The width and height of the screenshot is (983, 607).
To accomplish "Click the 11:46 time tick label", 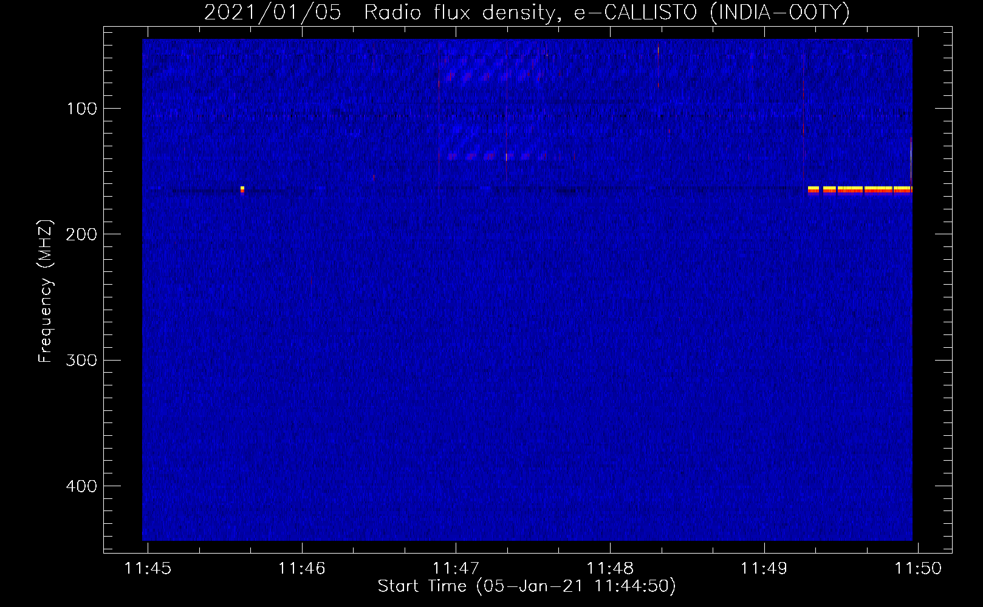I will (302, 568).
